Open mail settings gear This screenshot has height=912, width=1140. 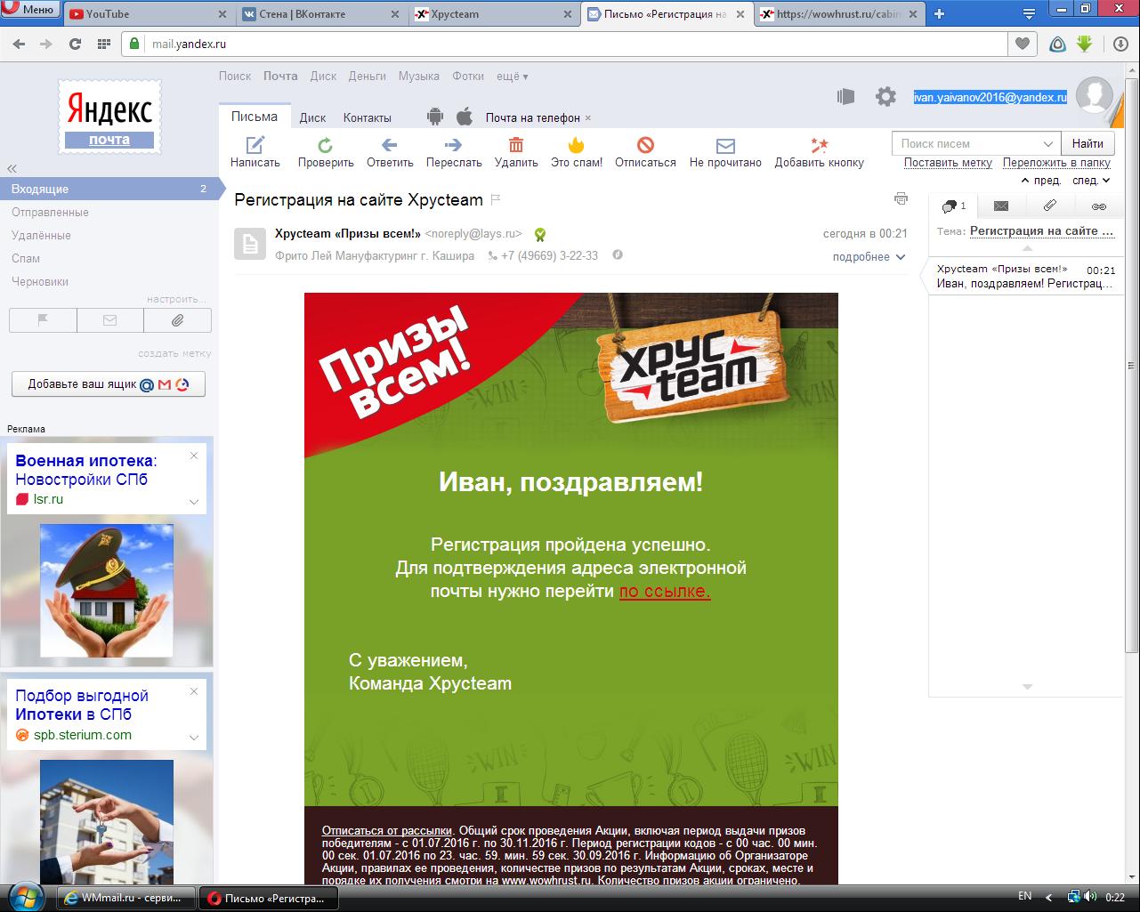point(885,97)
